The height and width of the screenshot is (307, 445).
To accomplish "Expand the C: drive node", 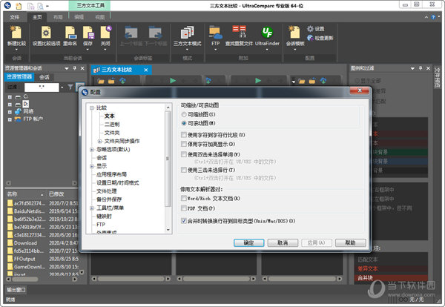I will 10,97.
